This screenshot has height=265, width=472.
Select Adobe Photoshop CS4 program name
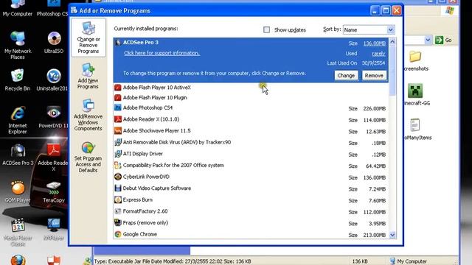tap(147, 107)
